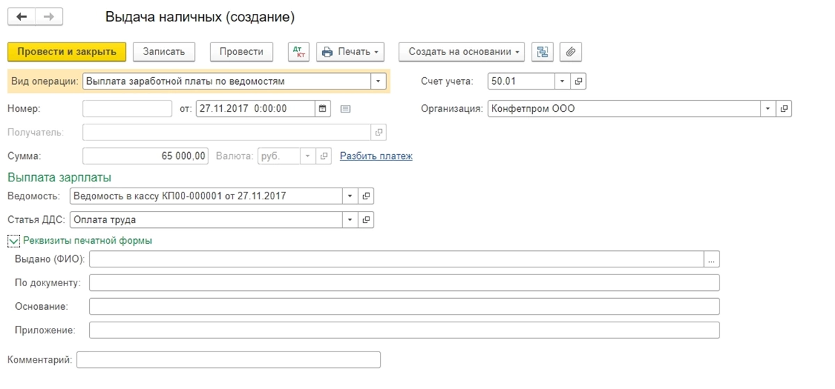Click the Записать button
The height and width of the screenshot is (389, 835).
[x=164, y=52]
